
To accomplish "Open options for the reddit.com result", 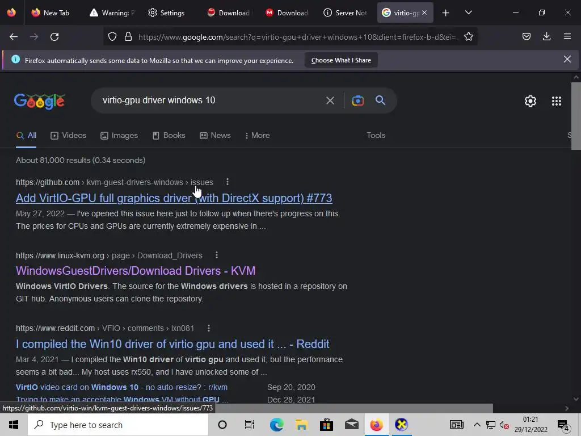I will pyautogui.click(x=209, y=328).
